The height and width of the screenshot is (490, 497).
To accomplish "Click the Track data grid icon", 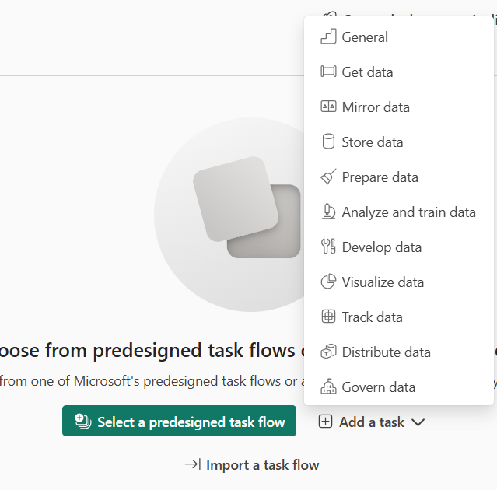I will pyautogui.click(x=328, y=317).
